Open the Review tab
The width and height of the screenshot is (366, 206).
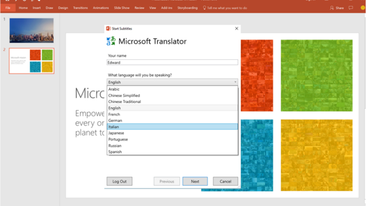tap(140, 8)
